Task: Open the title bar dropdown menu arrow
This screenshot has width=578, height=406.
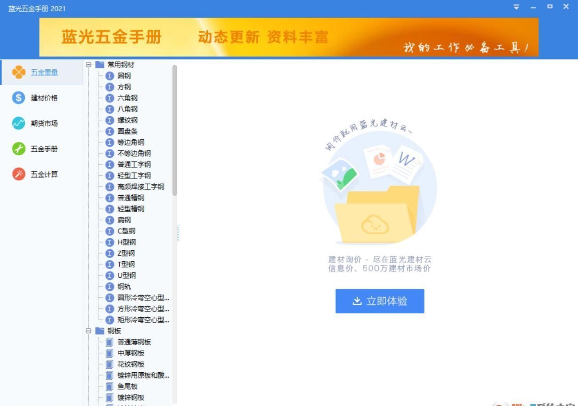Action: point(516,7)
